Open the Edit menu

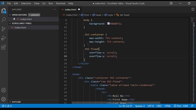(16, 3)
